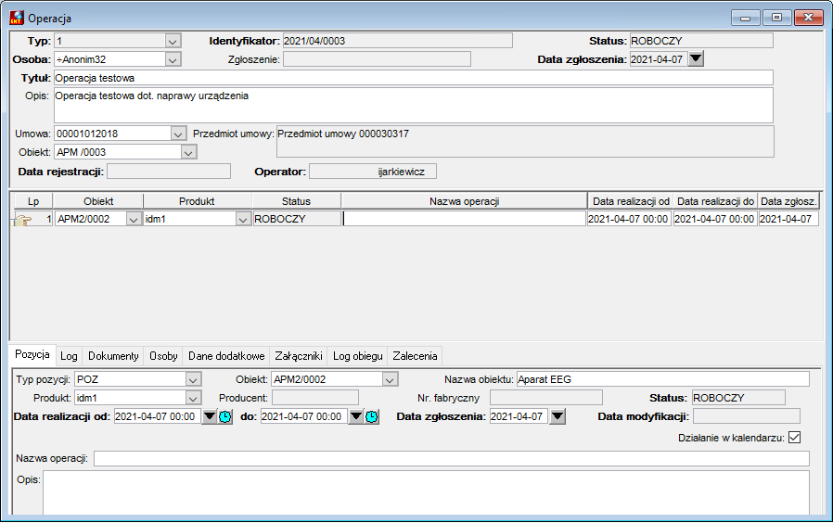The image size is (833, 523).
Task: Click the top Status field ROBOCZY
Action: [701, 41]
